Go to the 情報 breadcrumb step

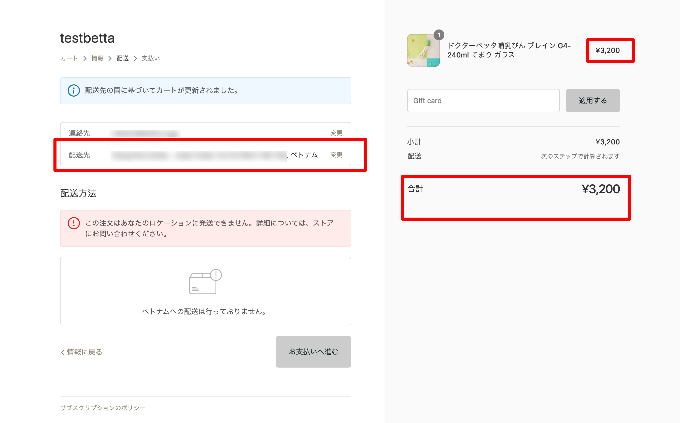(x=97, y=58)
